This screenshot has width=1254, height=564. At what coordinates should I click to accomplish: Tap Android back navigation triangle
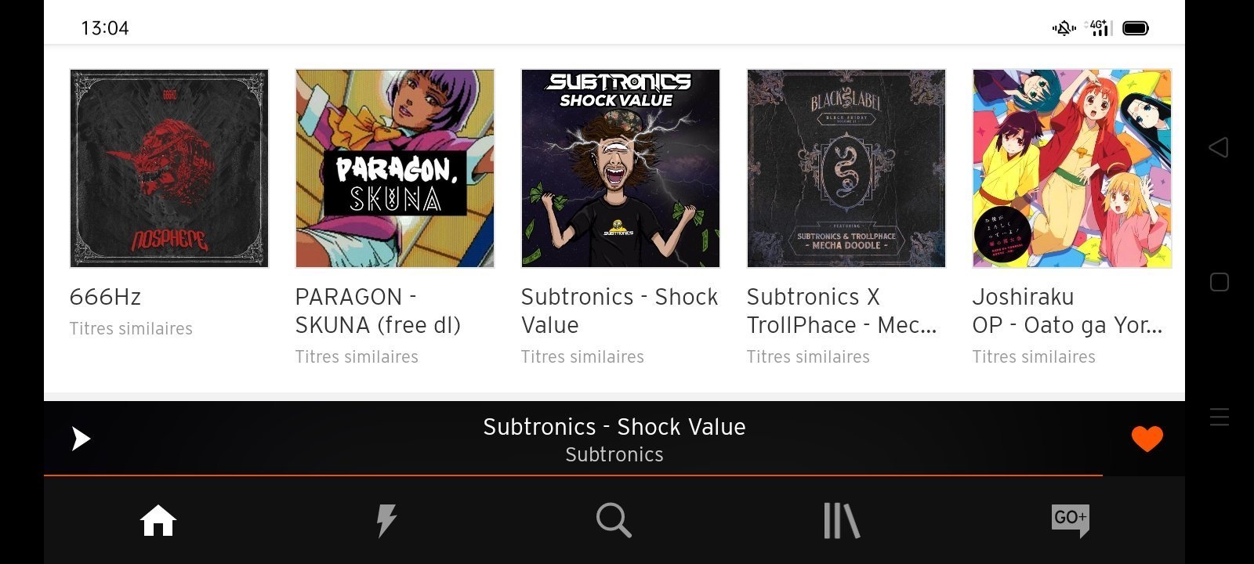1219,147
